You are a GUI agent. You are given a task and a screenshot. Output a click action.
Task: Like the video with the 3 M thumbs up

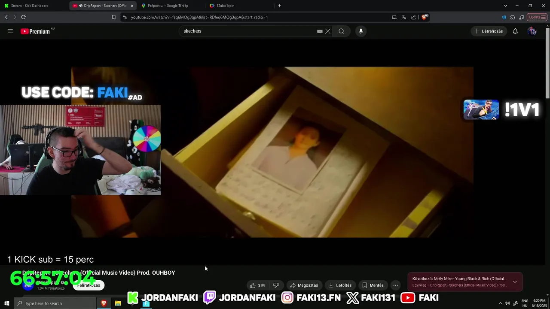click(x=257, y=285)
